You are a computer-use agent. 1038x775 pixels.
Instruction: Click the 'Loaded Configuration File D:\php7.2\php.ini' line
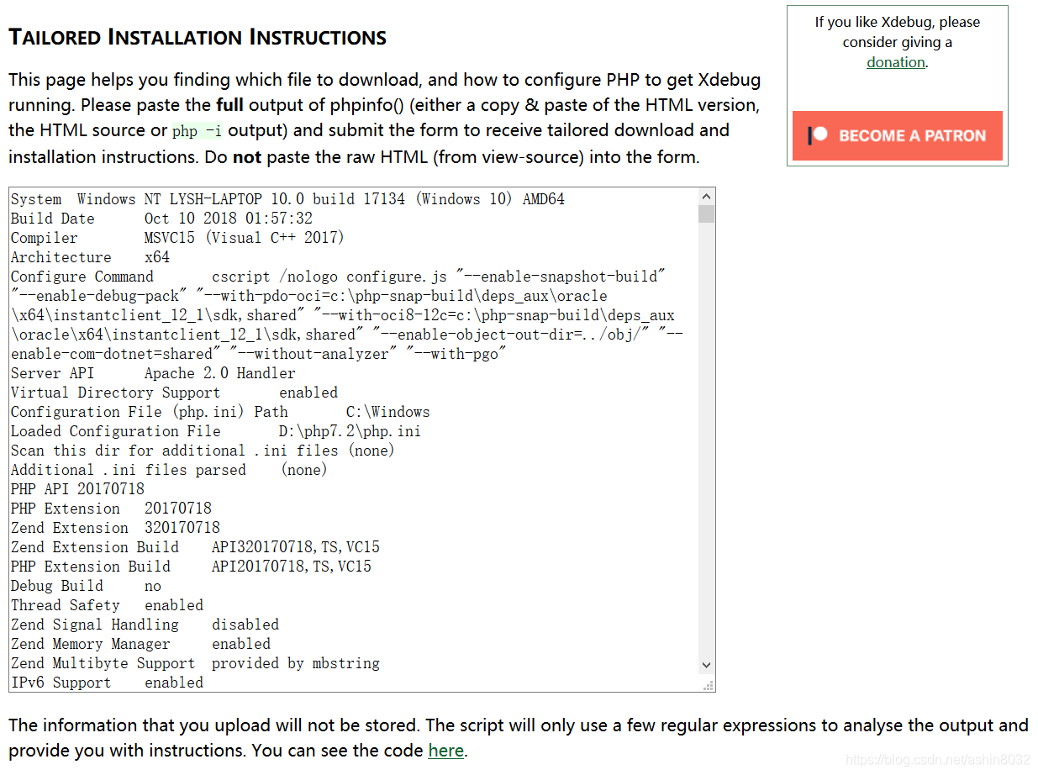point(216,431)
